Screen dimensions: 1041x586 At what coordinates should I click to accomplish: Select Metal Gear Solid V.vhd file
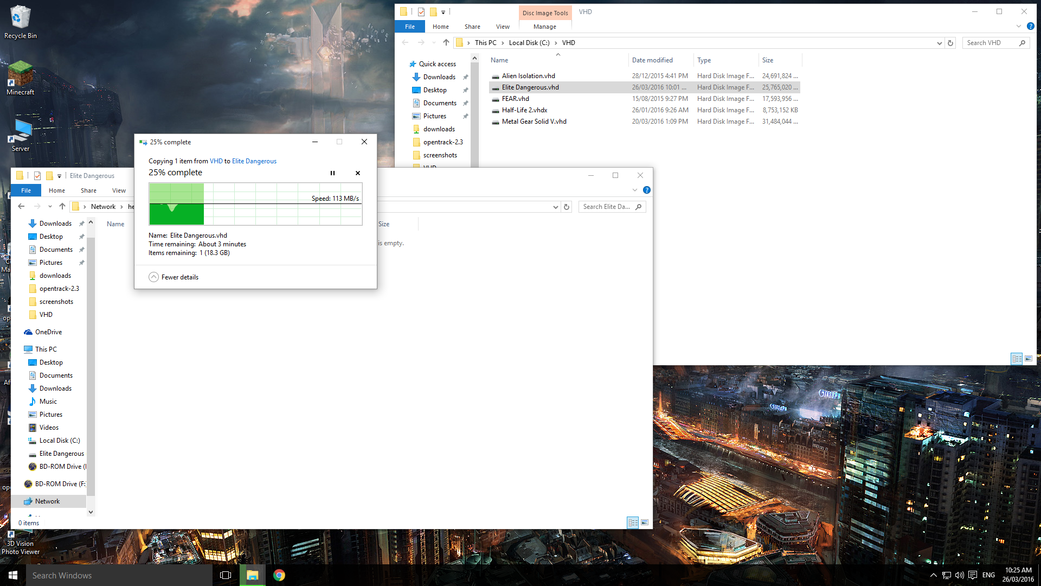pos(644,122)
